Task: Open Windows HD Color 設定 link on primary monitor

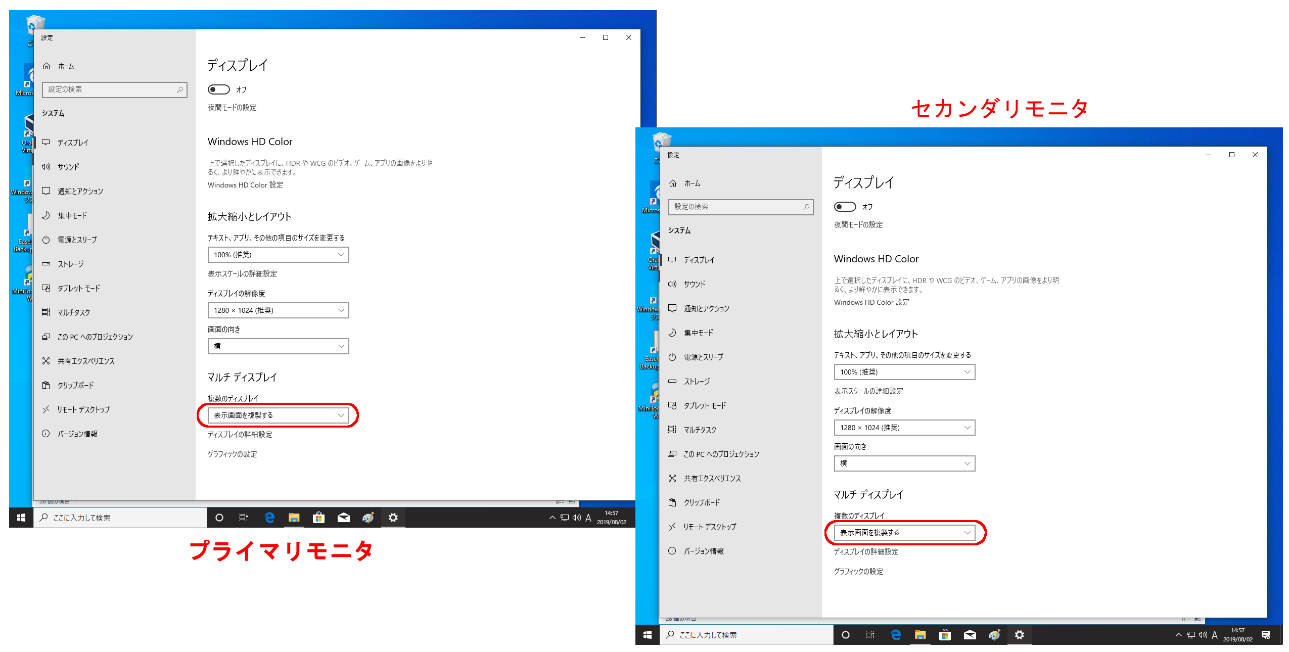Action: point(245,185)
